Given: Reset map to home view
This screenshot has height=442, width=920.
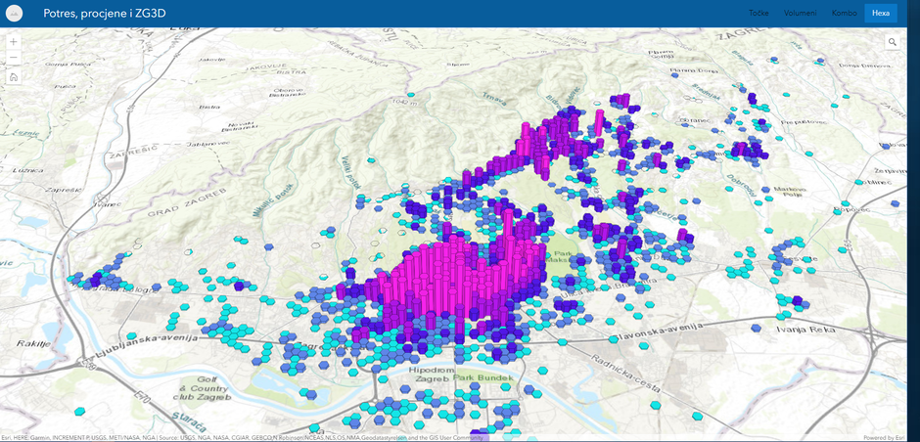Looking at the screenshot, I should (x=14, y=77).
